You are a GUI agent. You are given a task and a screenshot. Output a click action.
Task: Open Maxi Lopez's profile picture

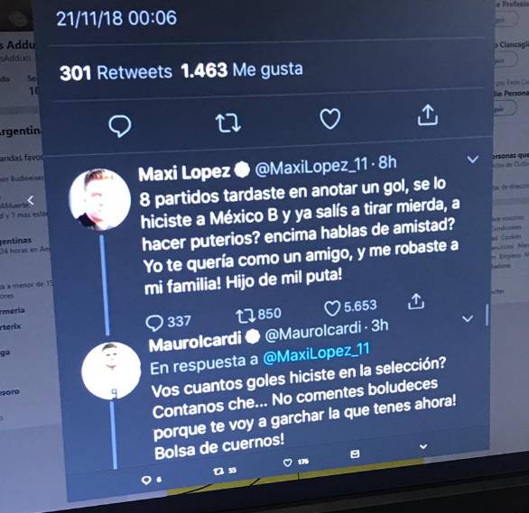pyautogui.click(x=100, y=199)
